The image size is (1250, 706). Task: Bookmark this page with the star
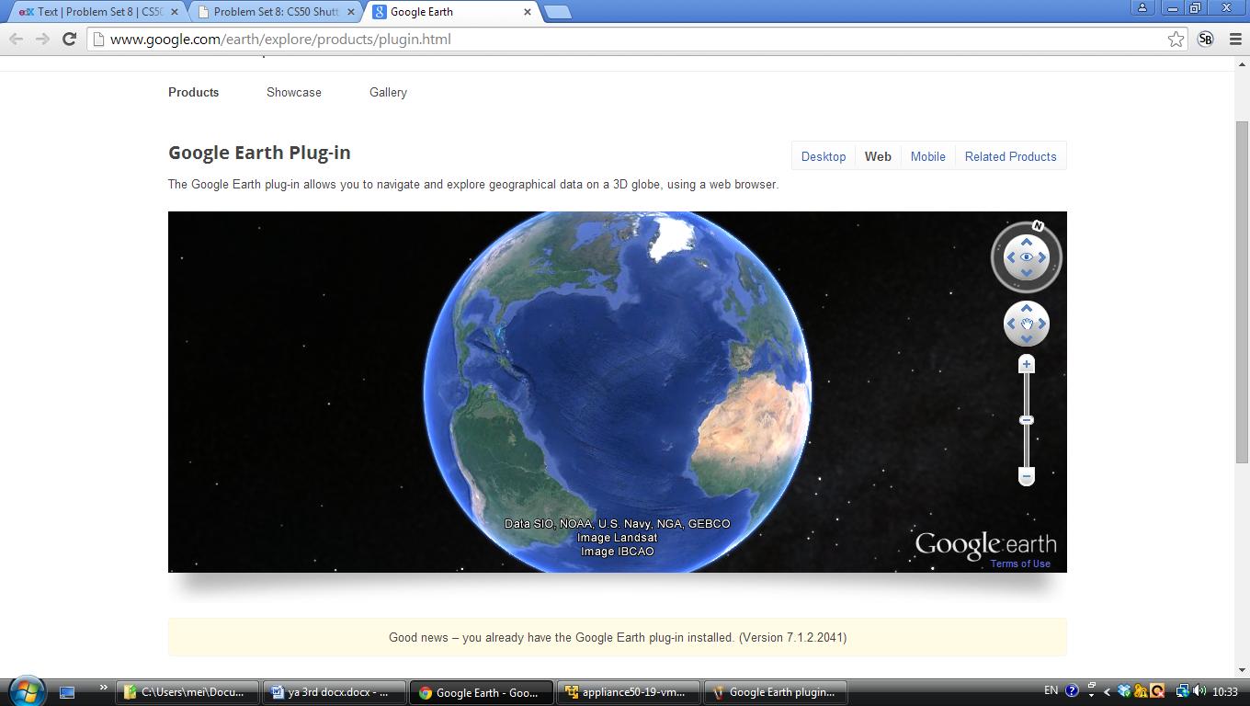click(1176, 39)
